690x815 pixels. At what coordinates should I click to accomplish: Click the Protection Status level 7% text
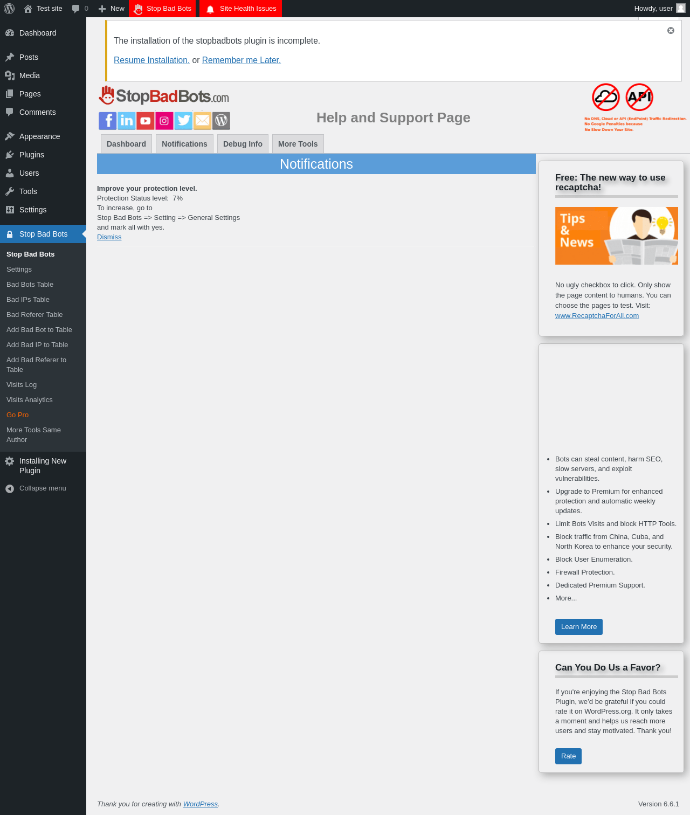click(140, 198)
